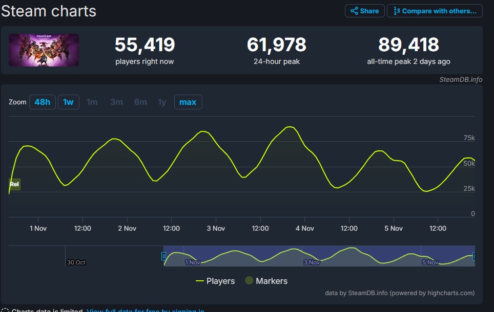The width and height of the screenshot is (494, 312).
Task: Click the 30 Oct navigator label
Action: (76, 262)
